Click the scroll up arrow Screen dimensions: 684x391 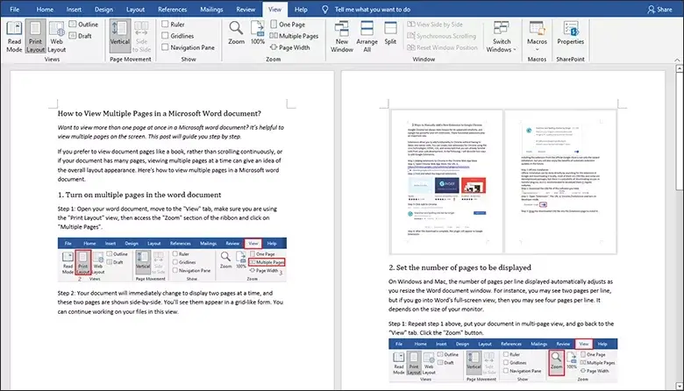680,68
